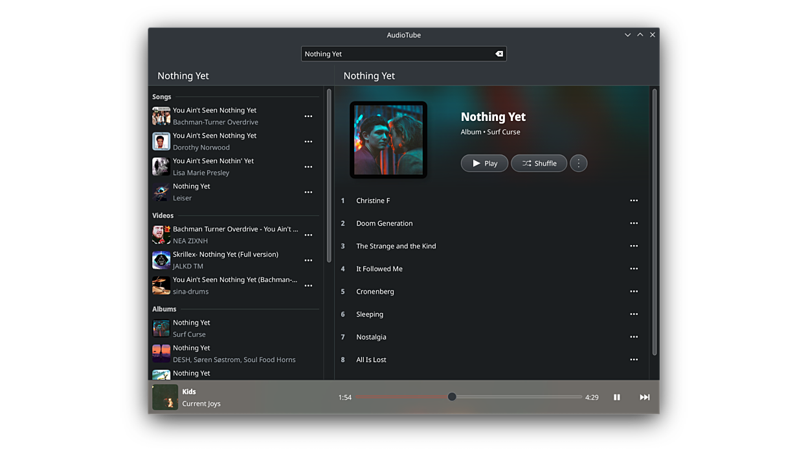Open the album's three-dot overflow menu
This screenshot has height=454, width=808.
578,163
